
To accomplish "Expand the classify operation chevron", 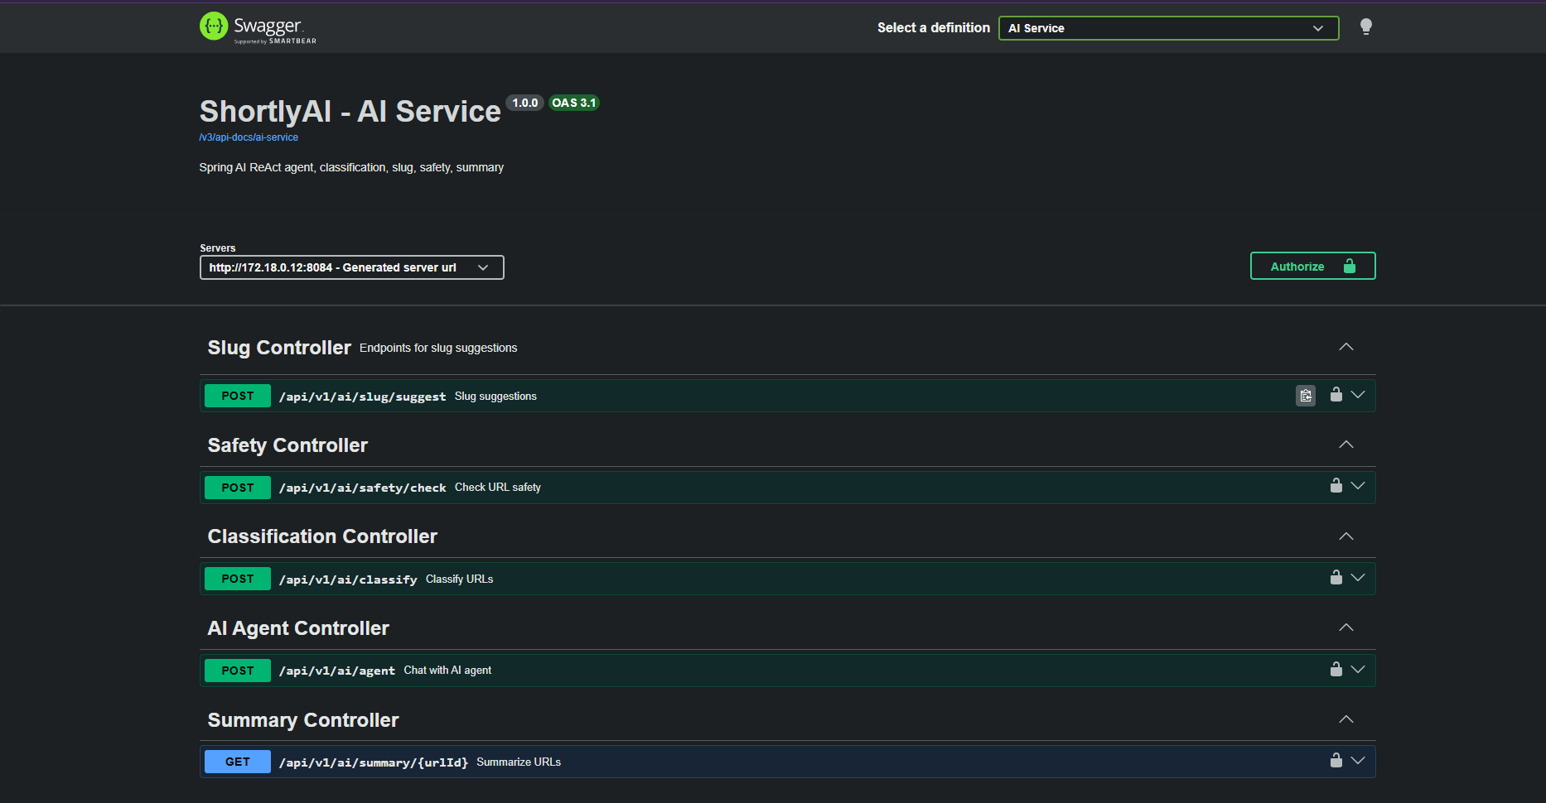I will [x=1358, y=578].
